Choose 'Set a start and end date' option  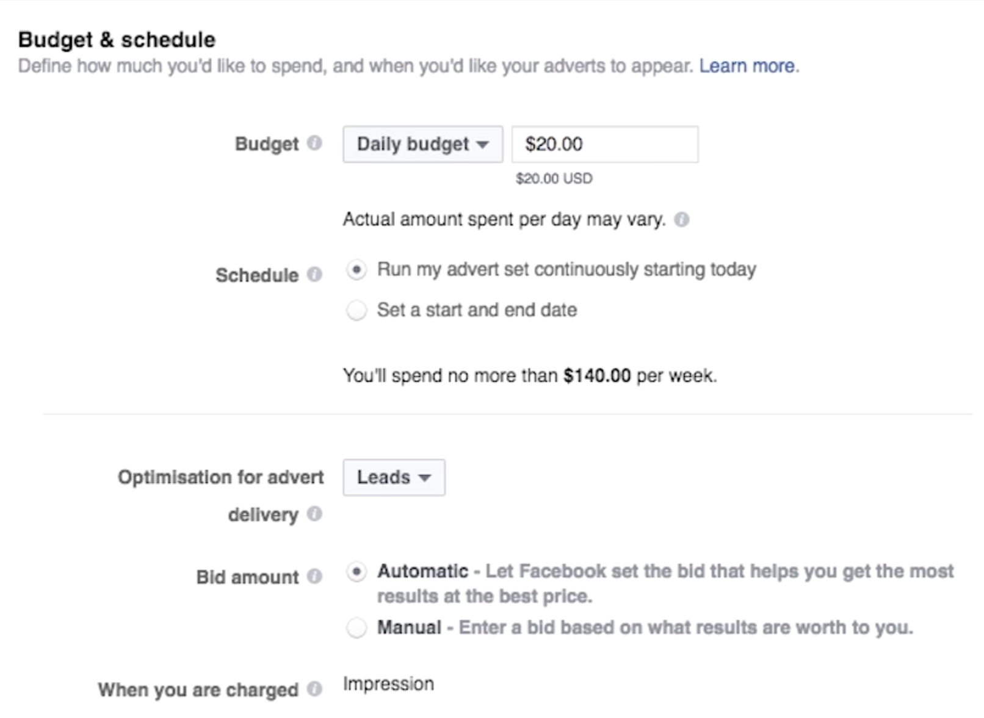coord(356,310)
